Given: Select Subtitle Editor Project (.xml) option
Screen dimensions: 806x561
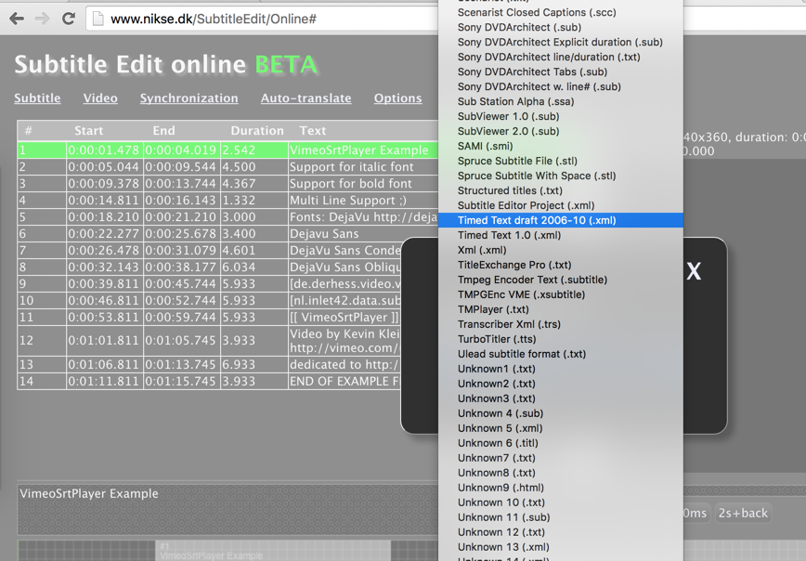Looking at the screenshot, I should (x=561, y=205).
